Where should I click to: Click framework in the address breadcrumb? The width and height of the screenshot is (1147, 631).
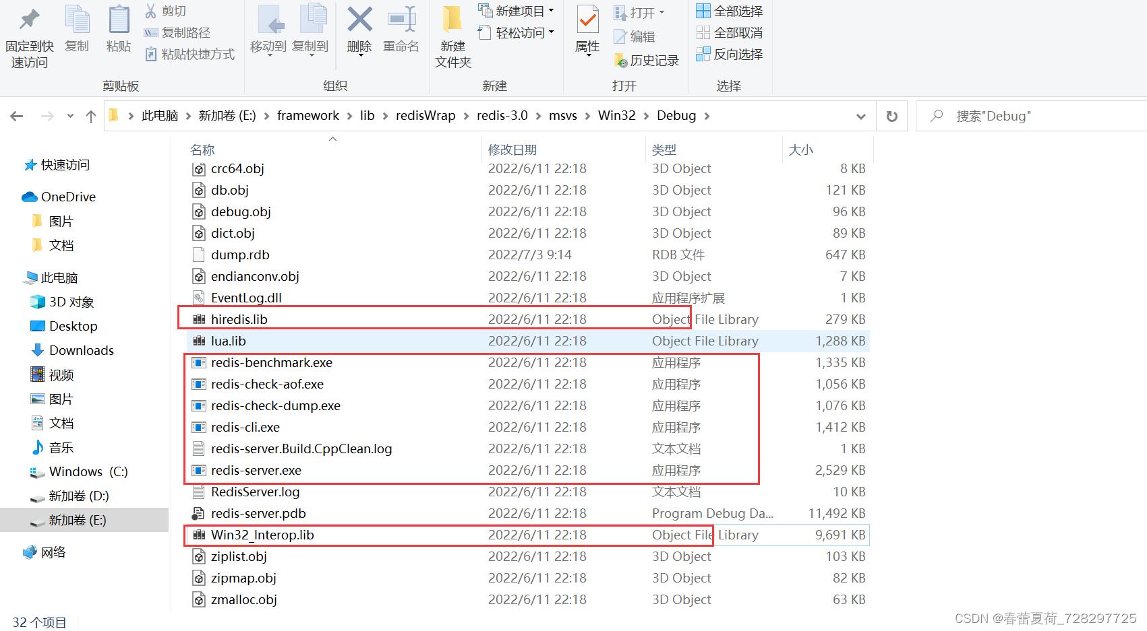[308, 116]
